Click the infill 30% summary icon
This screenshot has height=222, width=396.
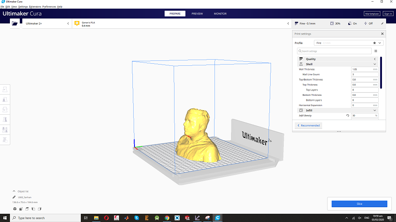[x=332, y=23]
